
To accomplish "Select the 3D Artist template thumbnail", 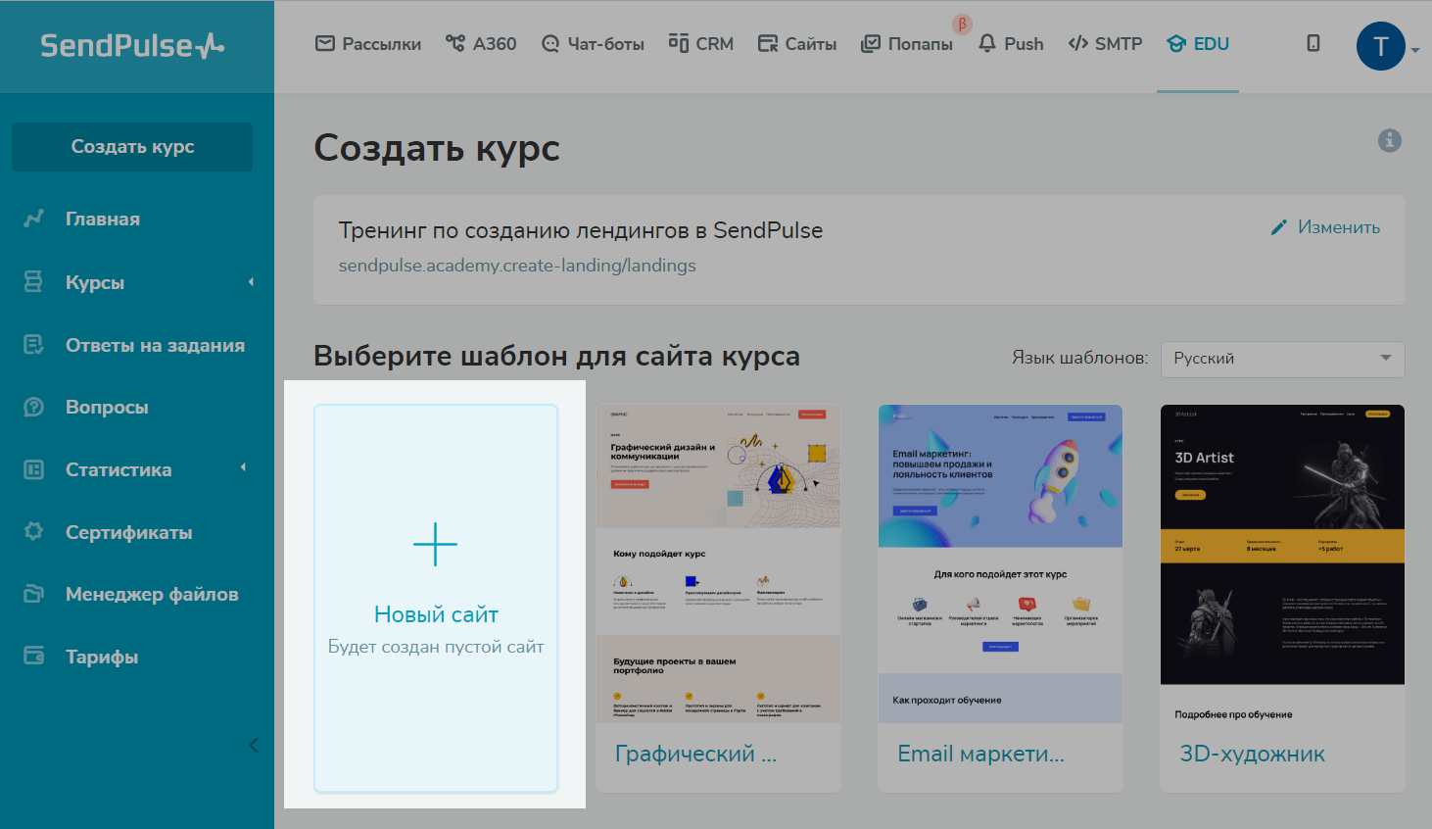I will 1283,564.
